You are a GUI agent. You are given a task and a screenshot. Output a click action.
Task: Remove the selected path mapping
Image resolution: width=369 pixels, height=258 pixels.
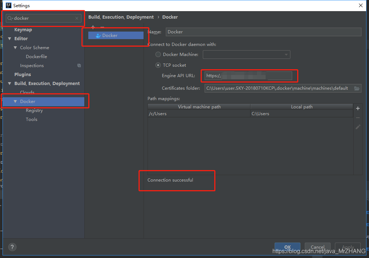pyautogui.click(x=358, y=118)
